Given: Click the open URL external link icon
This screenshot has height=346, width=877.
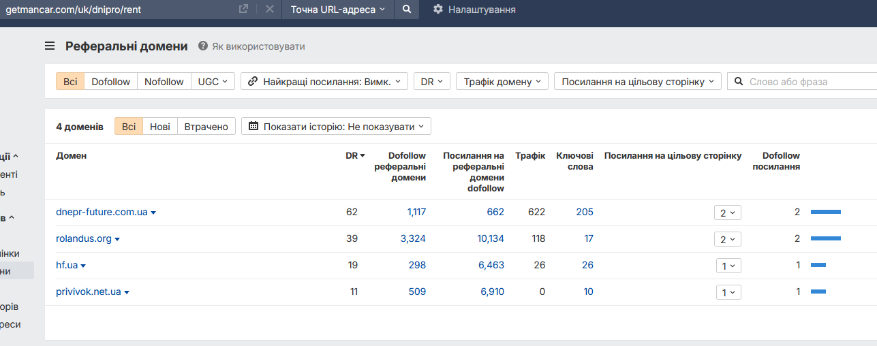Looking at the screenshot, I should click(x=243, y=10).
